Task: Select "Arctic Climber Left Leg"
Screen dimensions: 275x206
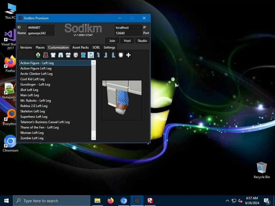Action: coord(55,74)
